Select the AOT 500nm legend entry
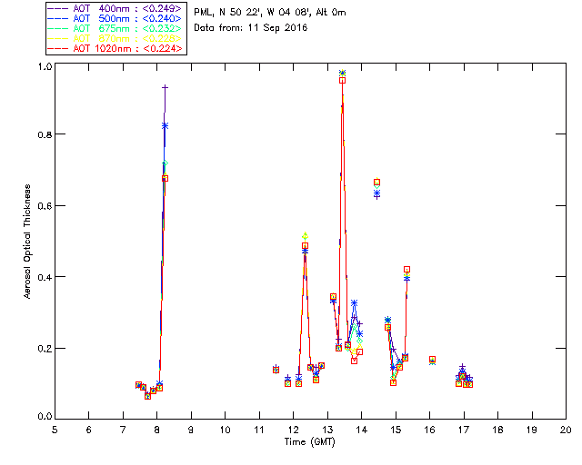The height and width of the screenshot is (465, 582). point(115,18)
